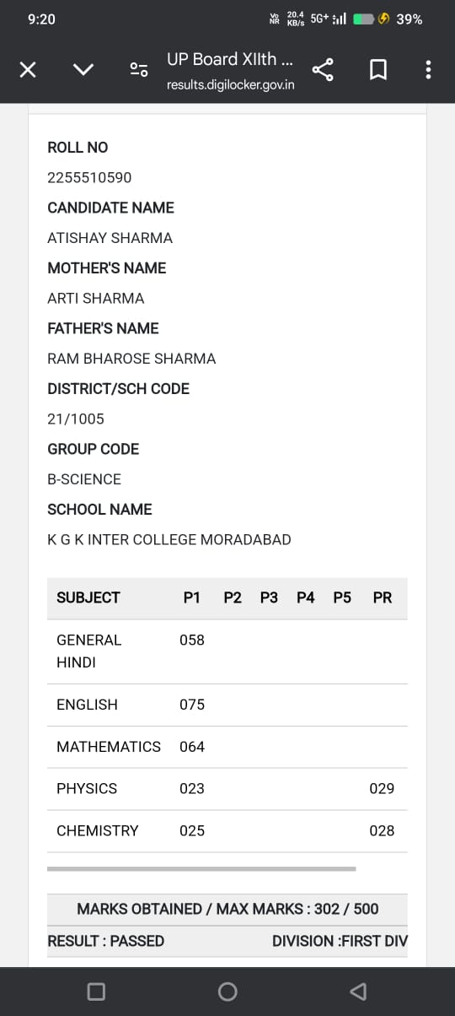
Task: Tap the SUBJECT column header
Action: click(88, 597)
